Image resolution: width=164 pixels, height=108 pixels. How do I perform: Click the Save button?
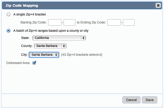pos(149,100)
